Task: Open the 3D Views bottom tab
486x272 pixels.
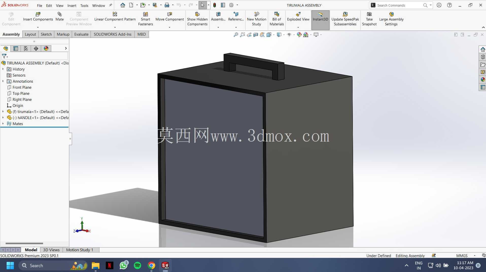Action: (x=51, y=250)
